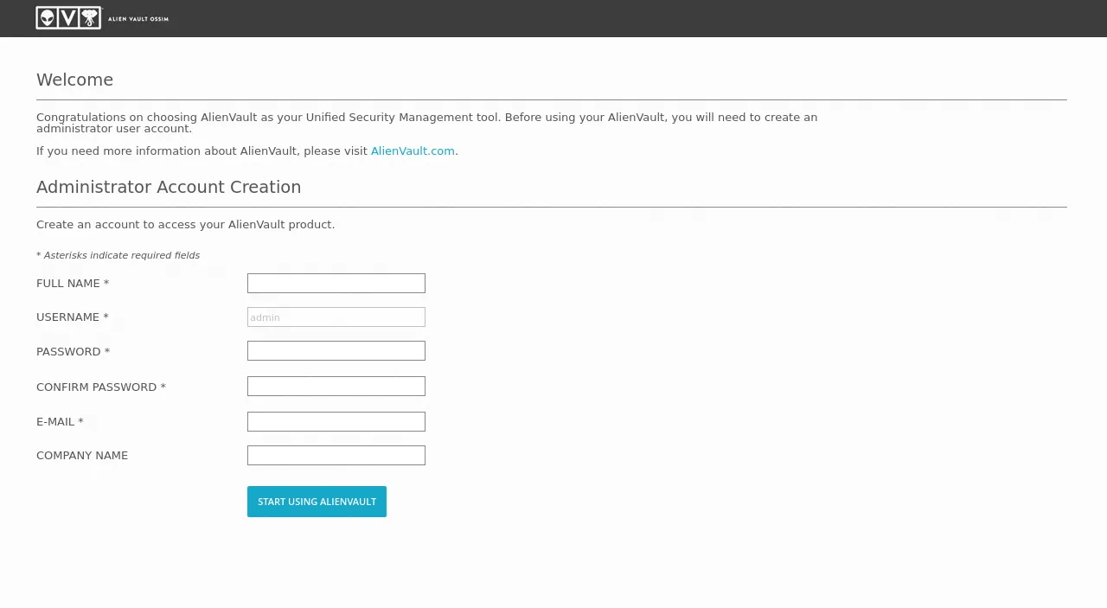
Task: Click the USERNAME field label
Action: 72,317
